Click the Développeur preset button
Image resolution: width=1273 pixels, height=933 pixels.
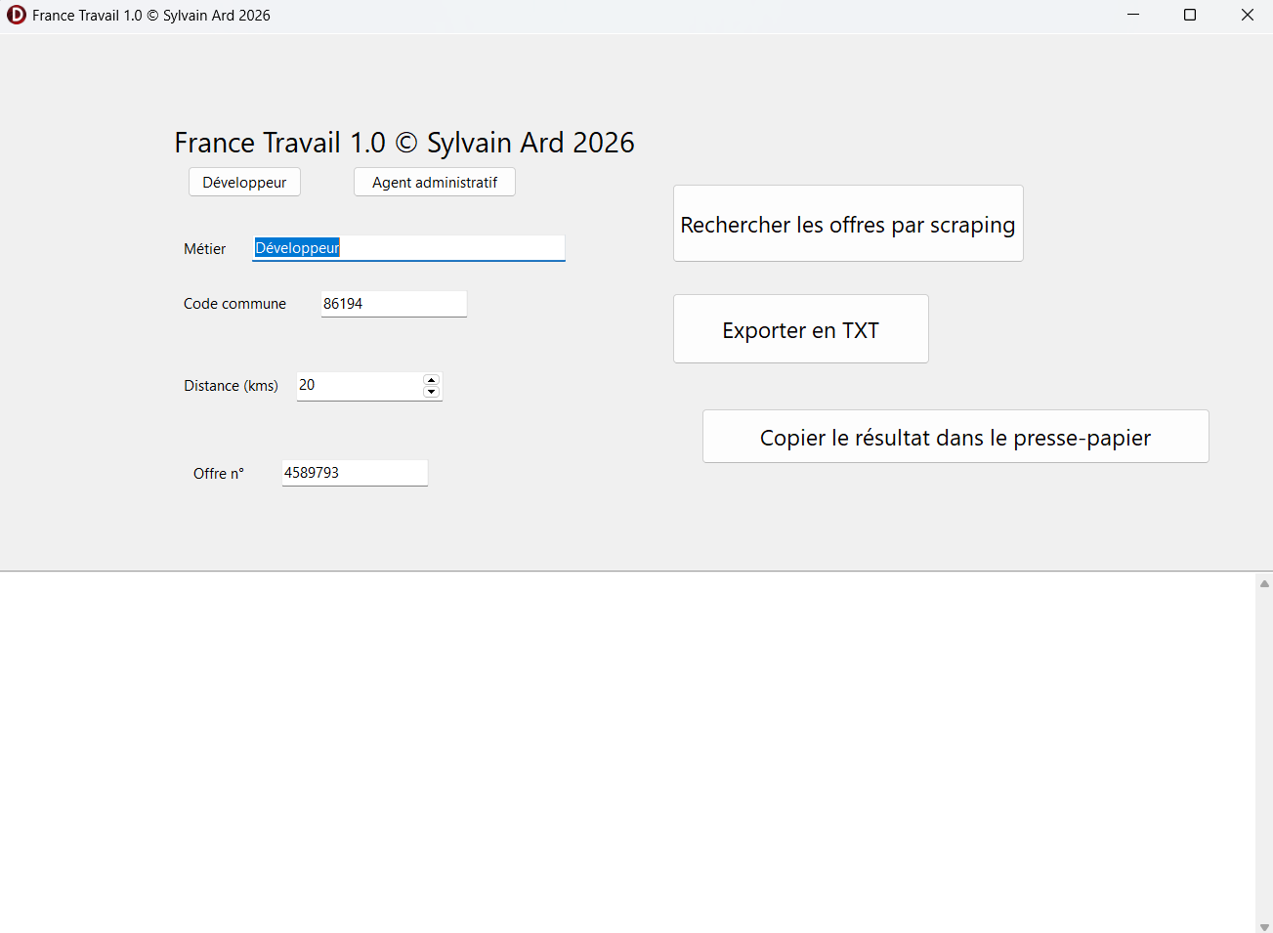pyautogui.click(x=244, y=183)
